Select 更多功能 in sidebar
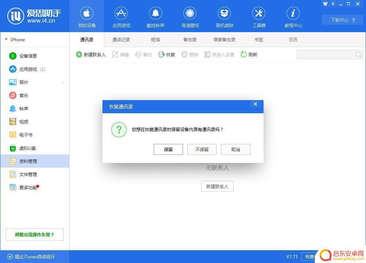 click(x=34, y=187)
